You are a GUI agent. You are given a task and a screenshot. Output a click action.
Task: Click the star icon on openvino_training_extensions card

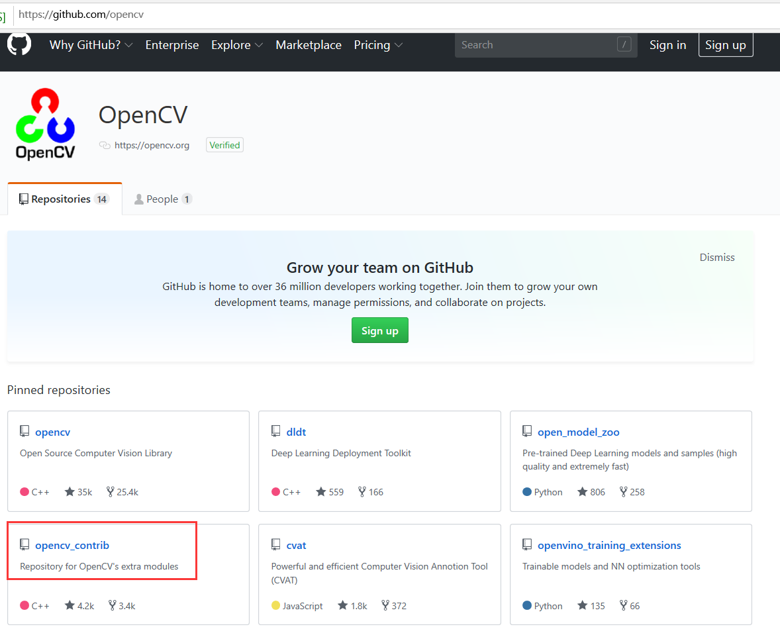(x=583, y=606)
